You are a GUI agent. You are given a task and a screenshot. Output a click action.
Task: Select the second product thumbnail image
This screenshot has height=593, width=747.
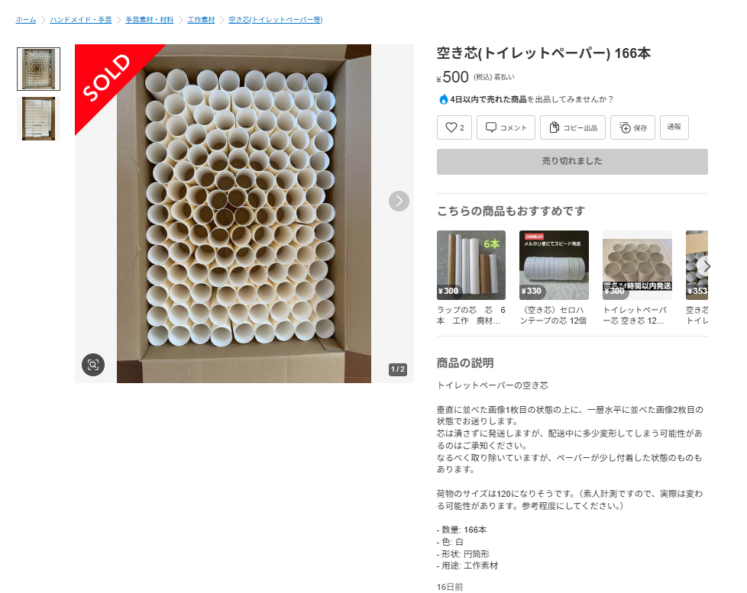pos(39,118)
